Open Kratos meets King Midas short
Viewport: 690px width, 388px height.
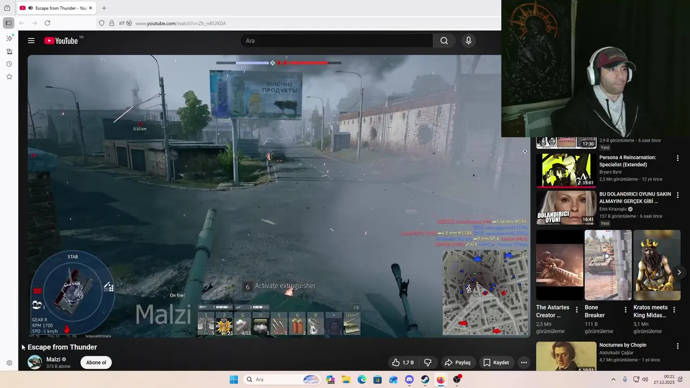(657, 265)
